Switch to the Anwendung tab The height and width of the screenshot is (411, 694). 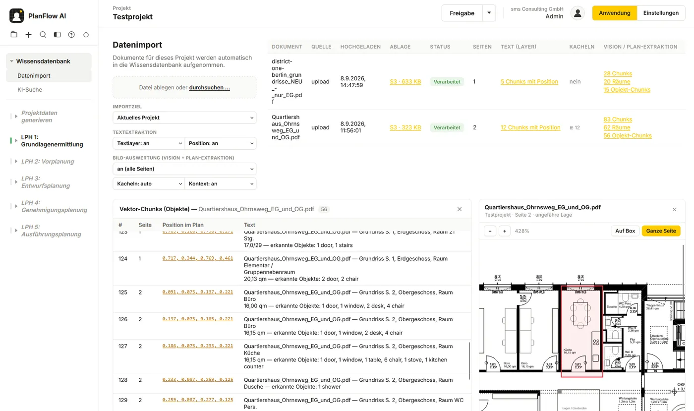coord(614,13)
